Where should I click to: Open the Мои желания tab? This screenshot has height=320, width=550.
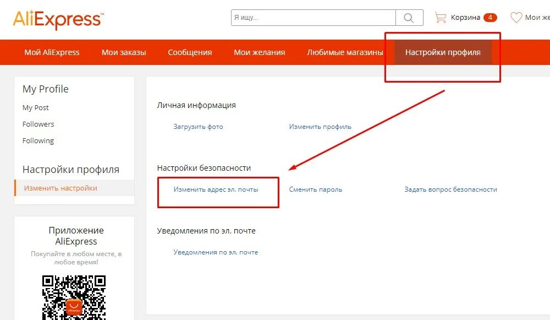[260, 52]
